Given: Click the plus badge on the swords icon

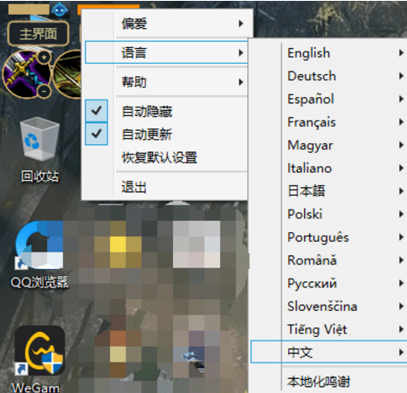Looking at the screenshot, I should 44,58.
